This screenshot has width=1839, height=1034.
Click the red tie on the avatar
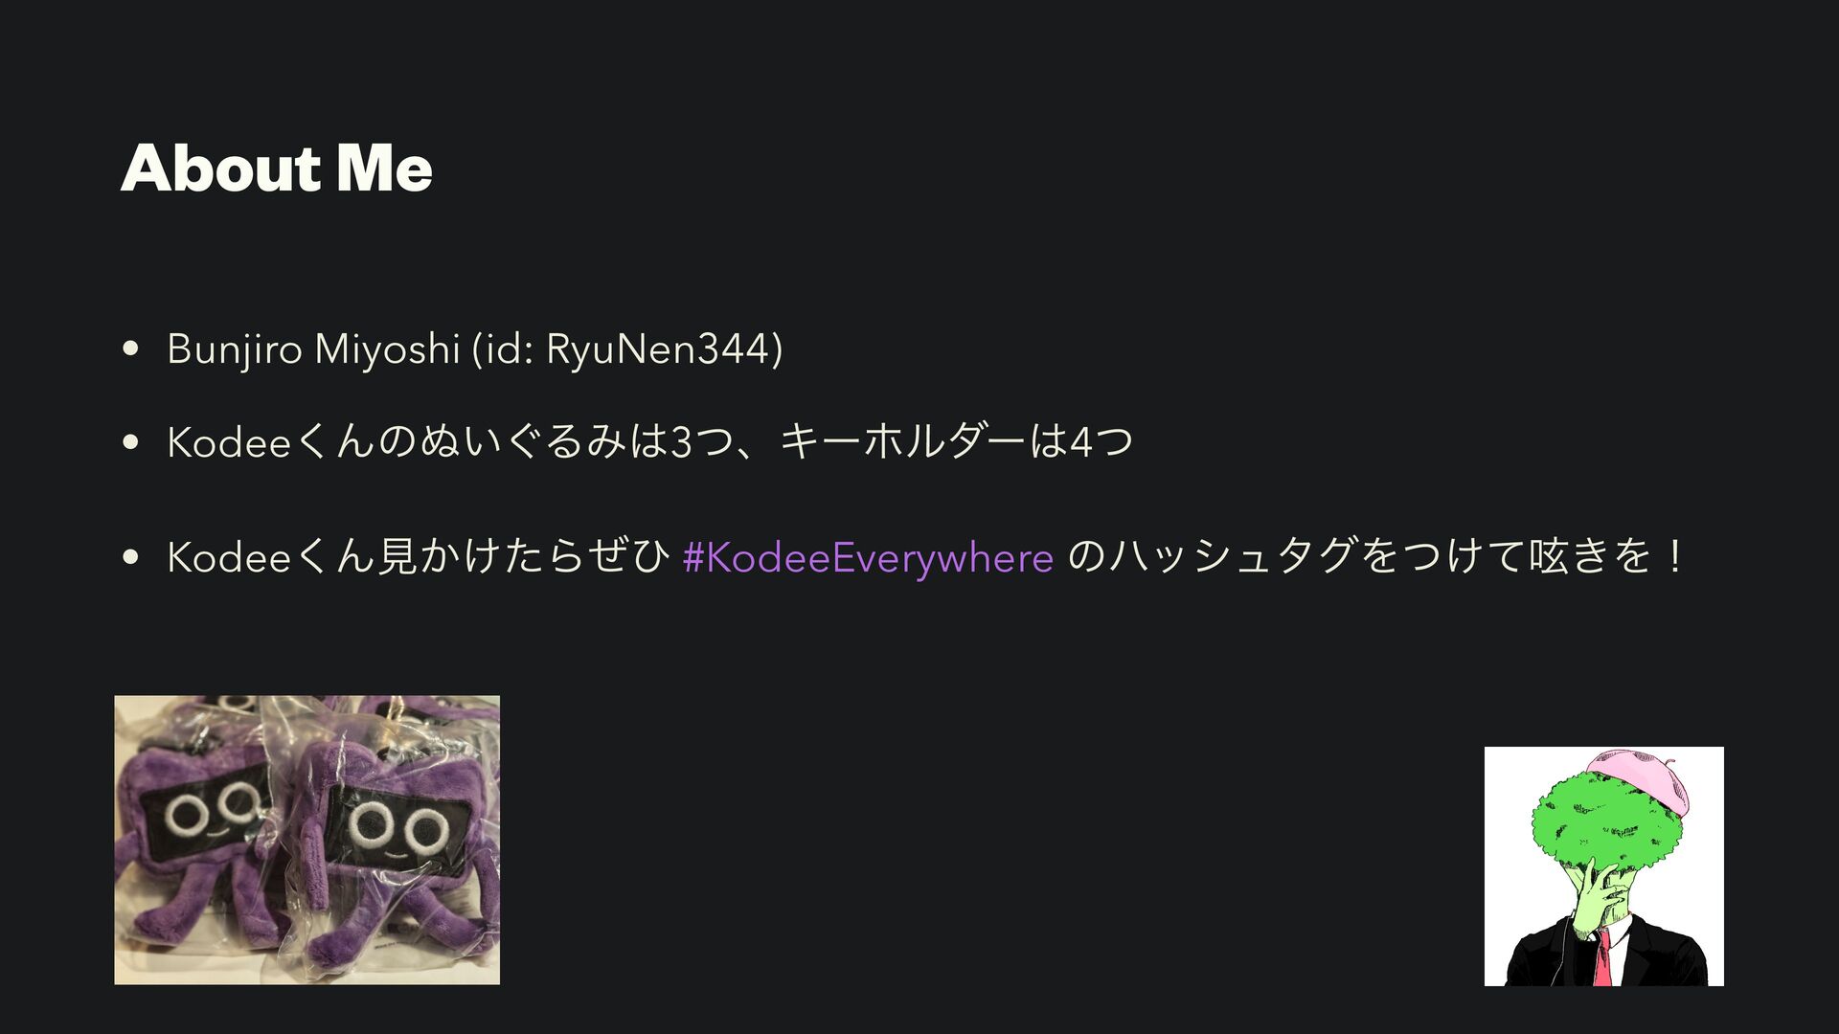1601,958
